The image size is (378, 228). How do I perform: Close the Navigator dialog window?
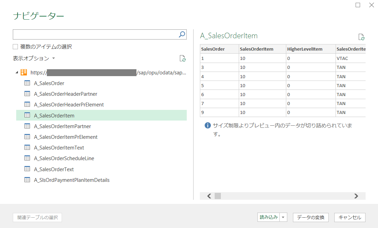[371, 5]
